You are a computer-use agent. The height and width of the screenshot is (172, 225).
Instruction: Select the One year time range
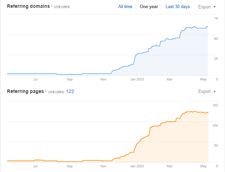tap(149, 7)
